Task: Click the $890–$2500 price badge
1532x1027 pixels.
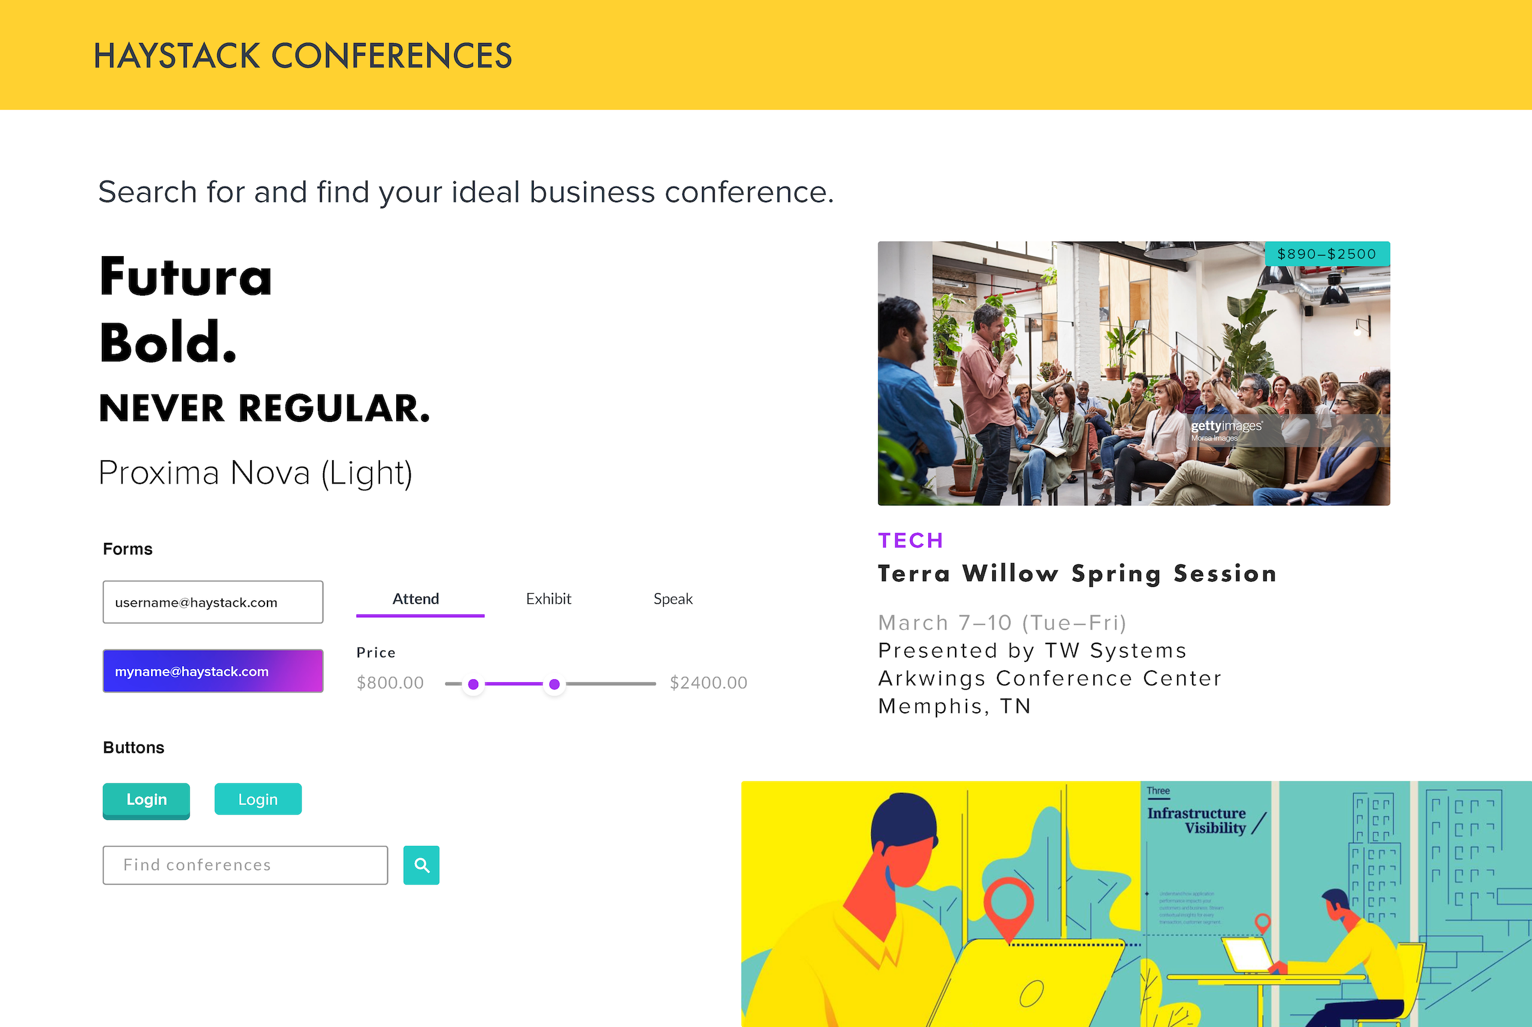Action: coord(1327,254)
